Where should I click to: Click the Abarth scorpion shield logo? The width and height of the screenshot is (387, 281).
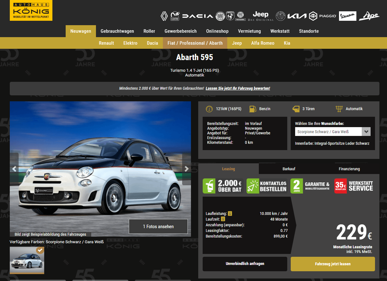230,16
